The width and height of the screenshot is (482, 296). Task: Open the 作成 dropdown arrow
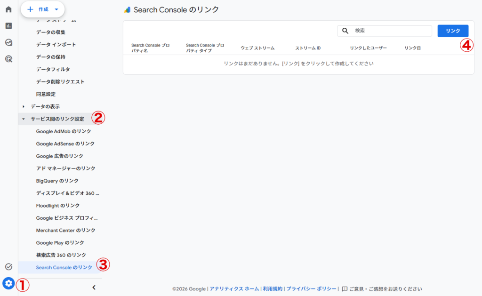56,9
